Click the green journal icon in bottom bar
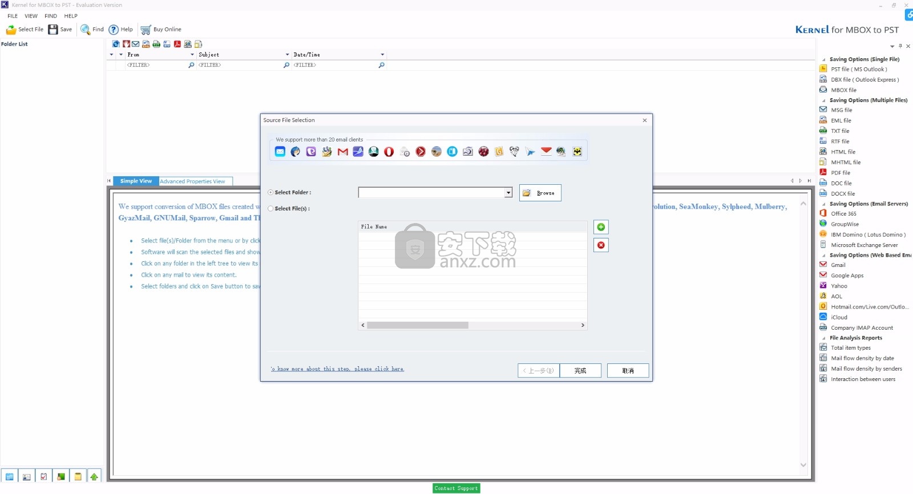Image resolution: width=913 pixels, height=494 pixels. [x=60, y=476]
